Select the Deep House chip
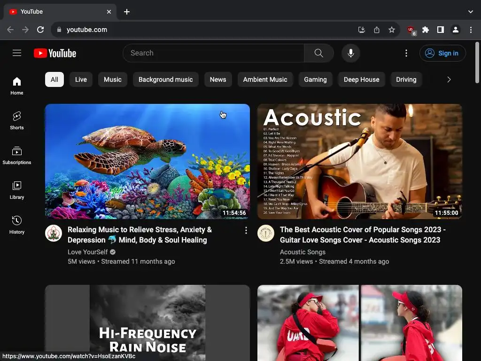This screenshot has height=361, width=481. pyautogui.click(x=361, y=79)
